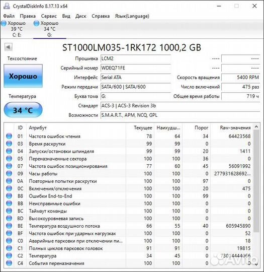Viewport: 264px width, 272px height.
Task: Click the status icon of attribute C0
Action: click(9, 240)
